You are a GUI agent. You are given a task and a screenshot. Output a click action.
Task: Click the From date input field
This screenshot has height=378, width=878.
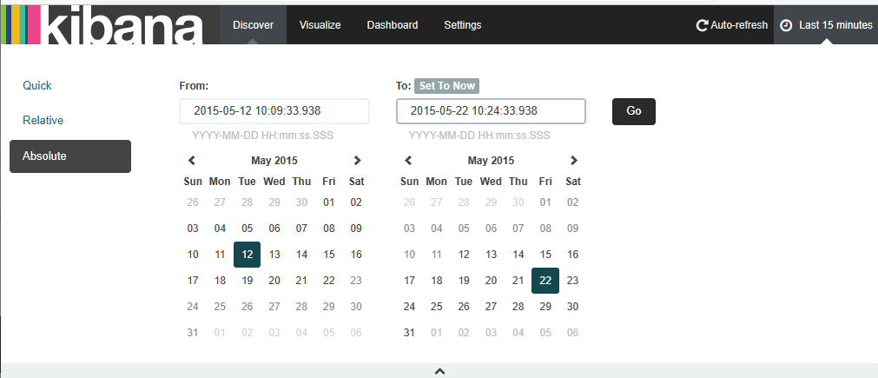click(274, 111)
